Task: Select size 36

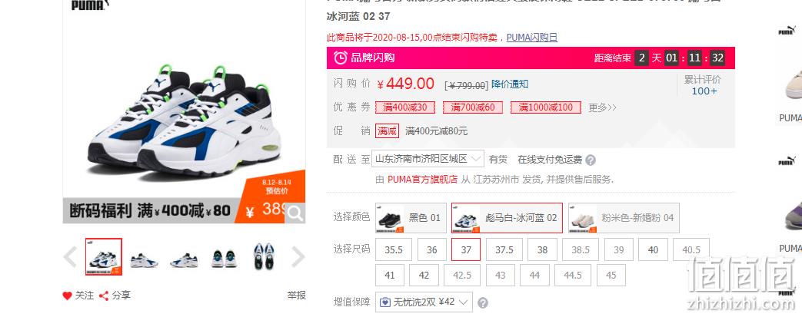Action: click(x=432, y=249)
